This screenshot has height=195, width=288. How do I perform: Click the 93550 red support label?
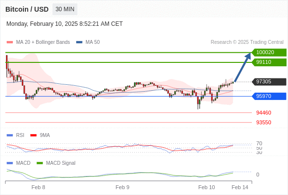[x=264, y=122]
